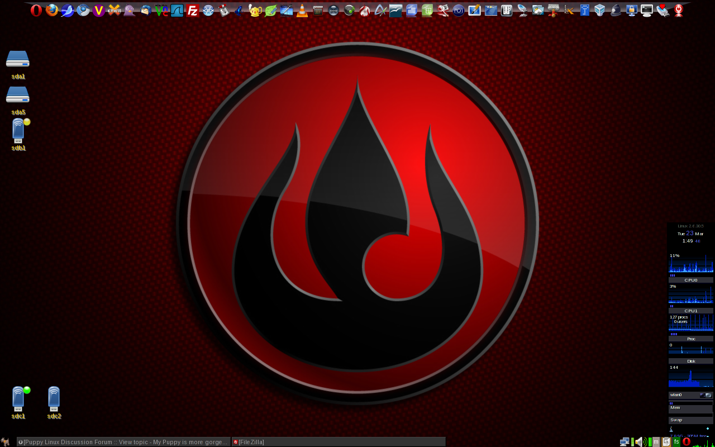Image resolution: width=715 pixels, height=447 pixels.
Task: Open the green leaf text editor
Action: tap(271, 10)
